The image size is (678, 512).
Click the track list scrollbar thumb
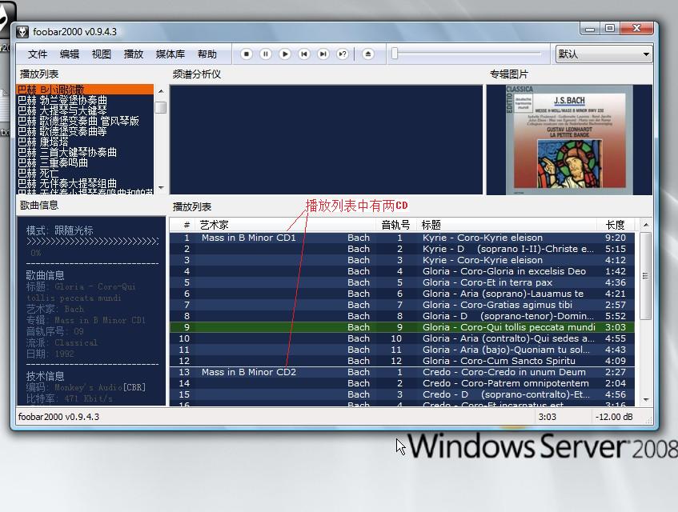coord(645,276)
